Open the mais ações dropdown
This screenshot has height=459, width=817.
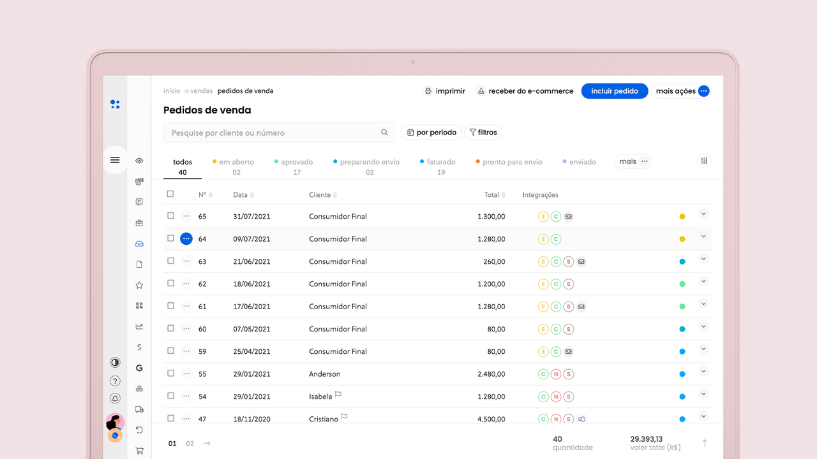682,91
